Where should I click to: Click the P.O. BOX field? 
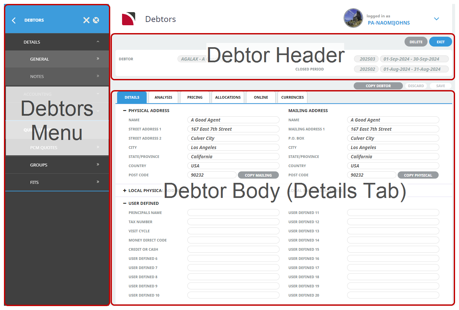click(393, 138)
